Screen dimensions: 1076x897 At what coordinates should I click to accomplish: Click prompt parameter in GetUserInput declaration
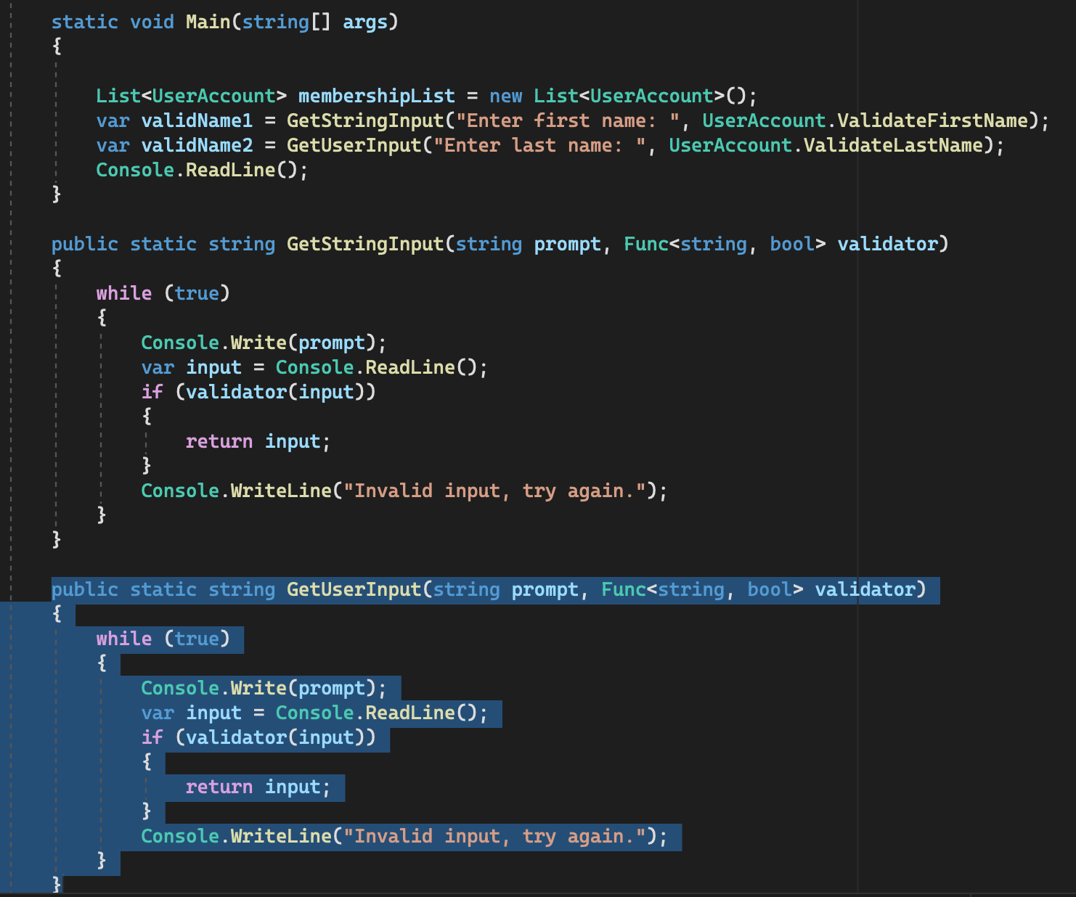545,590
